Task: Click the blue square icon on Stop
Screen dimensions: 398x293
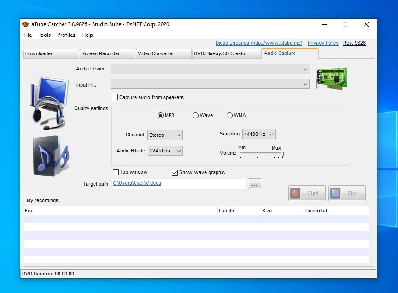Action: click(x=335, y=193)
